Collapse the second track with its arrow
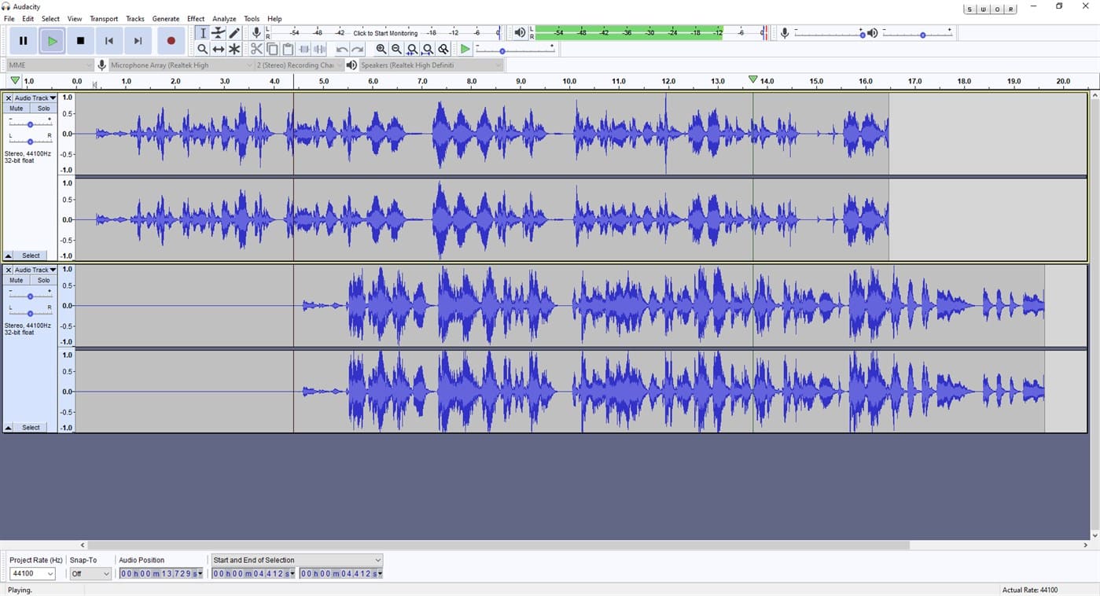 tap(8, 428)
